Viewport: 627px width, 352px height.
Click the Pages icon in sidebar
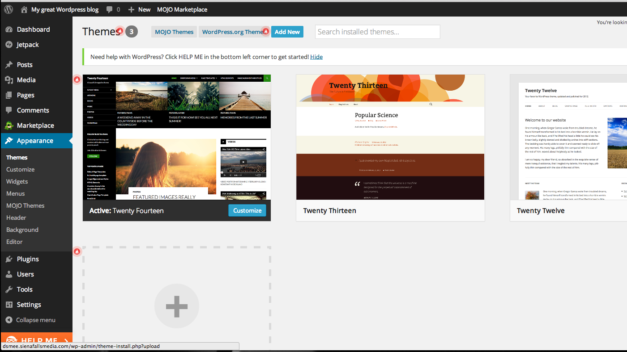(9, 95)
